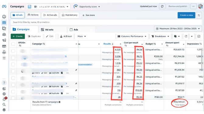Open reports icon dropdown in toolbar
This screenshot has width=204, height=114.
coord(177,36)
